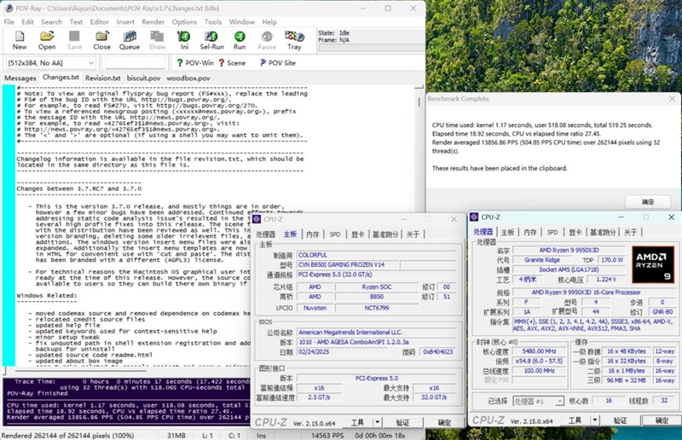Click 确定 in Benchmark Complete dialog
Viewport: 682px width, 440px height.
point(648,202)
